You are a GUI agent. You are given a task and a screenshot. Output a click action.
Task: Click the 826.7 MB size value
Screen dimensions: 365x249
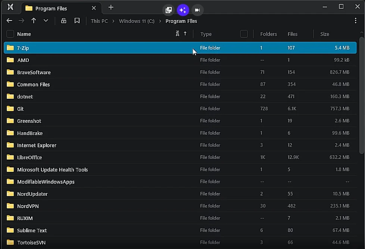click(x=339, y=72)
